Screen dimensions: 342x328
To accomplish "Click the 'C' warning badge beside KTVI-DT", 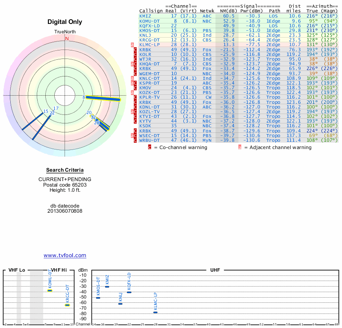I will click(x=135, y=116).
